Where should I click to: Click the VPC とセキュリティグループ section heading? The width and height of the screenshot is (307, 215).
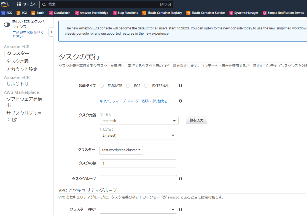(x=88, y=190)
